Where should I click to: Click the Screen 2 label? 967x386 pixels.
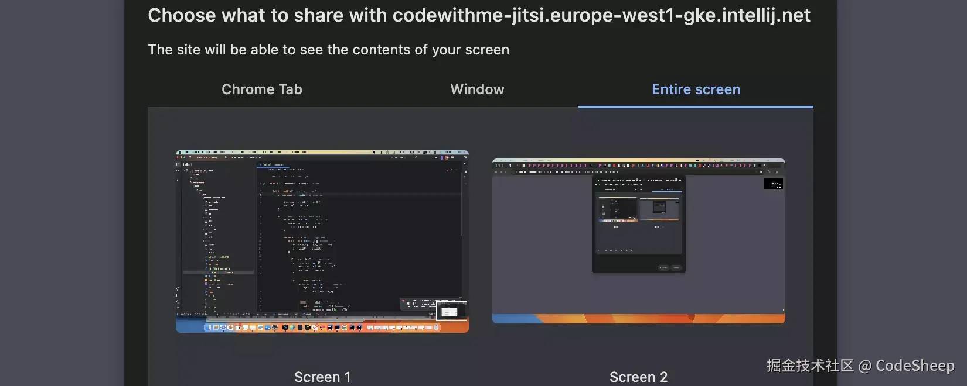[638, 377]
